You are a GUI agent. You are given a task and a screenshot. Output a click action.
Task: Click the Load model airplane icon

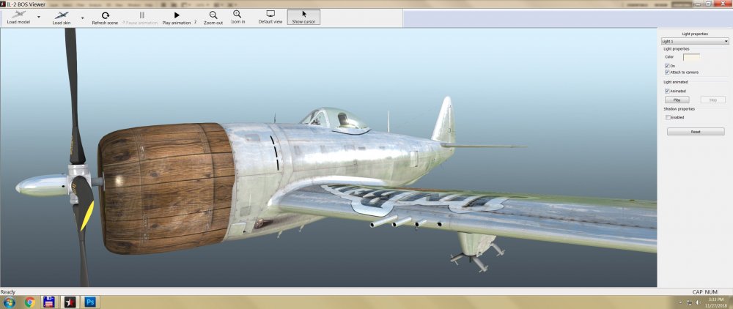tap(18, 14)
